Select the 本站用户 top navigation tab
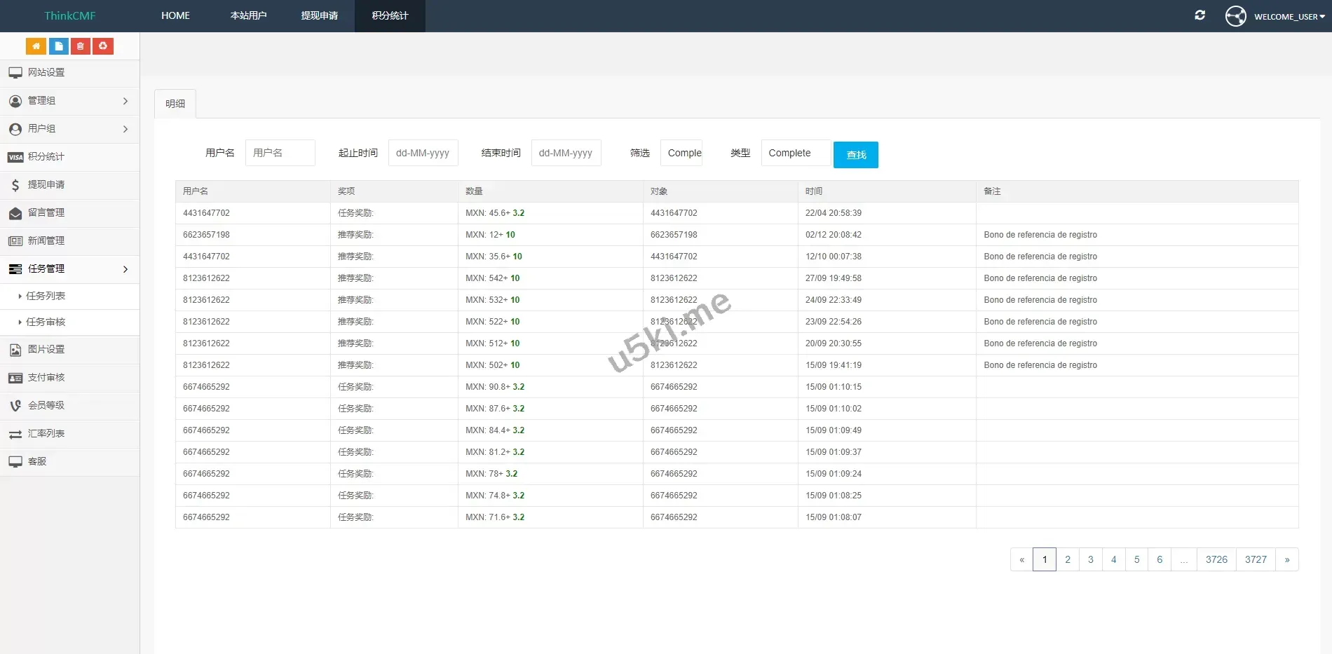1332x654 pixels. pyautogui.click(x=248, y=16)
